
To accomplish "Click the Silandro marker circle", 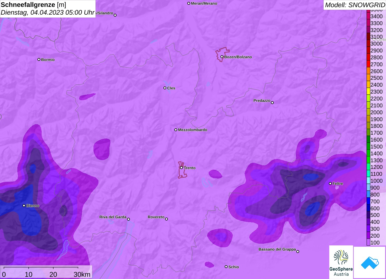I will 115,15.
